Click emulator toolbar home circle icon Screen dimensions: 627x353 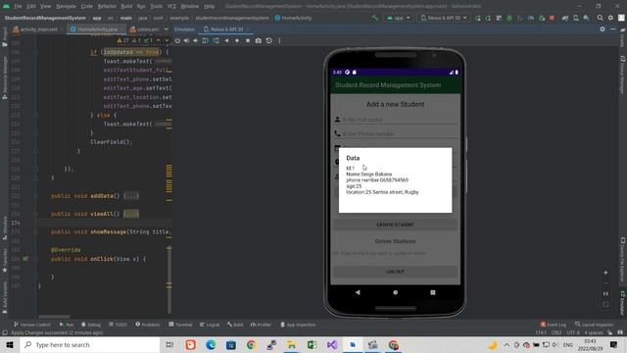tap(237, 40)
